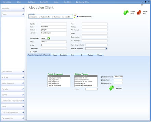Switch to the Devis tab
Viewport: 151px width, 122px height.
pyautogui.click(x=72, y=55)
